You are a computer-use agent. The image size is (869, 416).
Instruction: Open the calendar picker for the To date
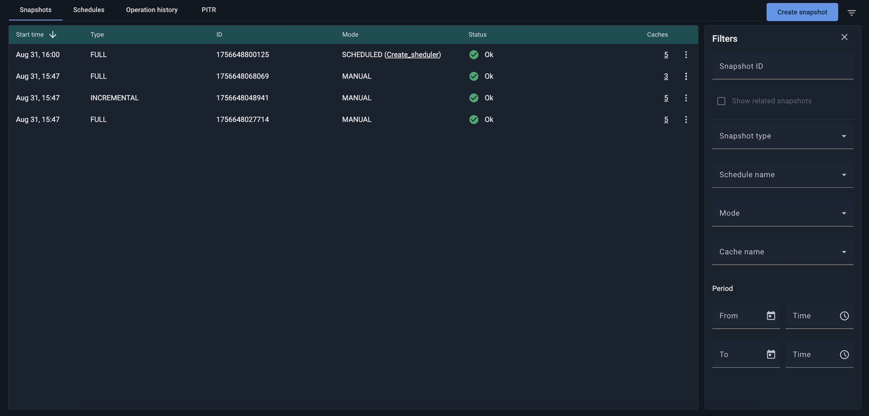coord(771,354)
